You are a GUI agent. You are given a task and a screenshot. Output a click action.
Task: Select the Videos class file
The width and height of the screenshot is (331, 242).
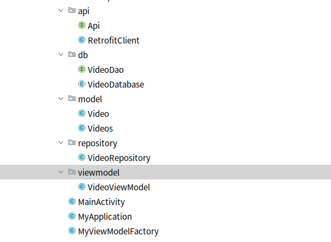[x=100, y=128]
